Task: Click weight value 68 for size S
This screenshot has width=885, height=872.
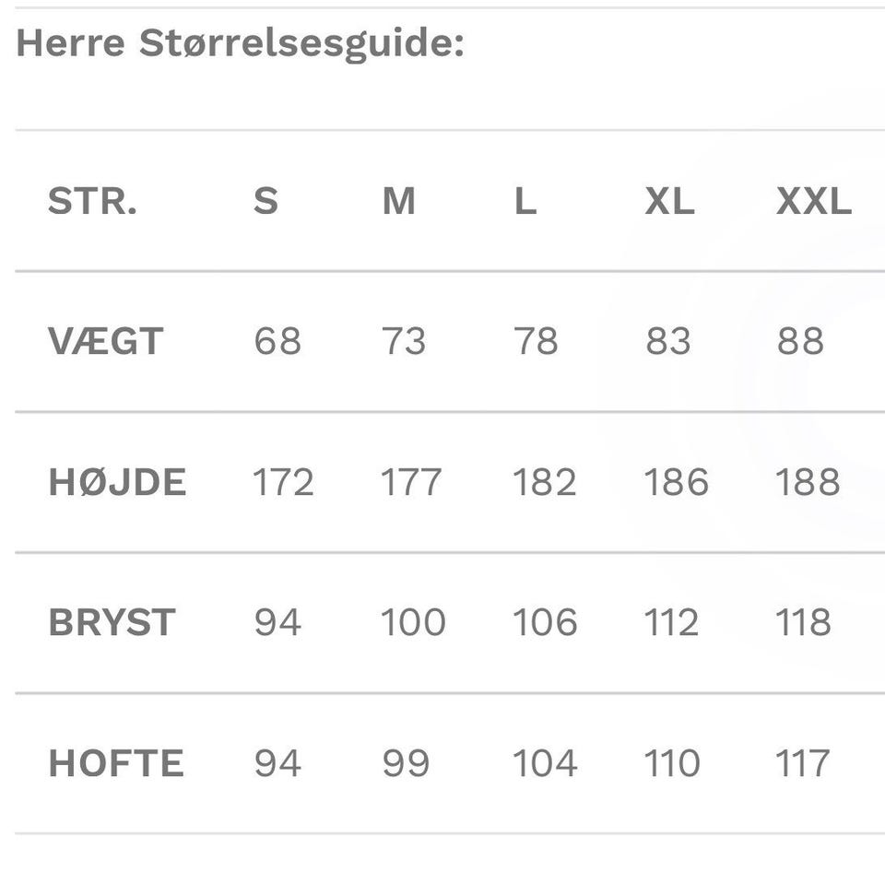Action: [277, 342]
